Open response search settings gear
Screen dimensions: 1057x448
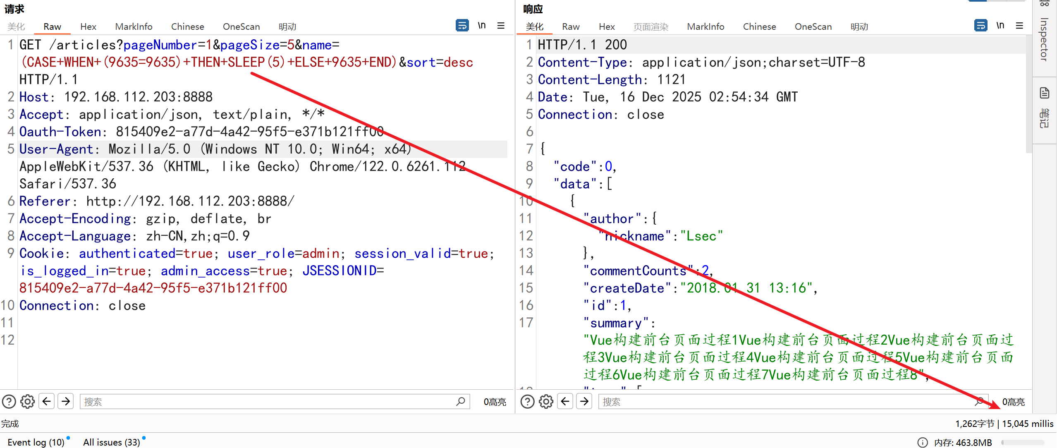coord(546,402)
